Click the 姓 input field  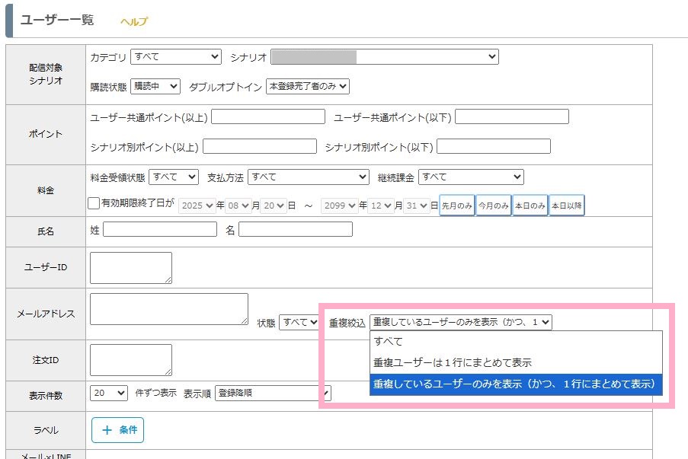click(x=160, y=229)
